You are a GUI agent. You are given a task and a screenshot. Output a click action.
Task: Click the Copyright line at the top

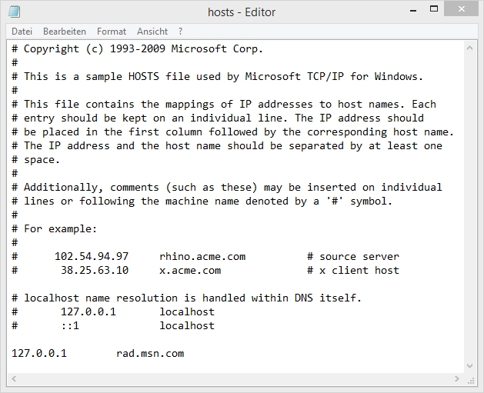(143, 49)
